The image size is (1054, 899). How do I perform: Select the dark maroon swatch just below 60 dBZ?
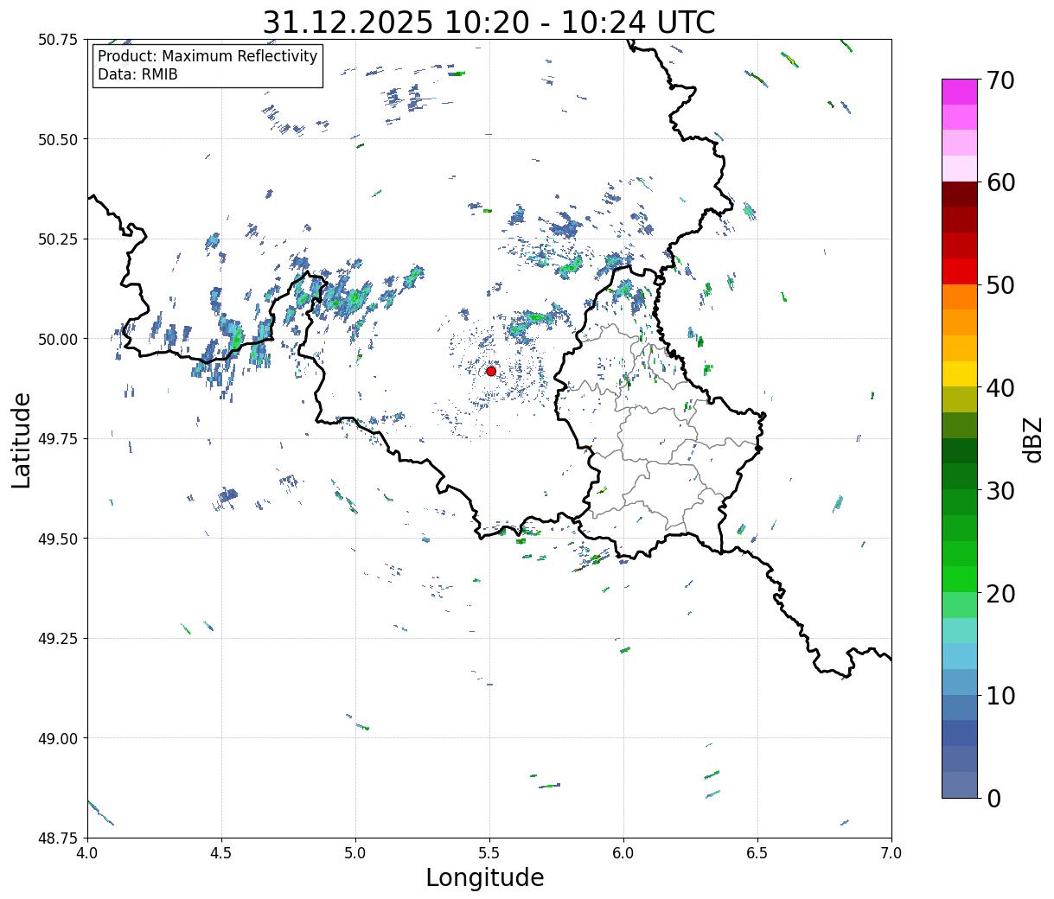[x=959, y=194]
